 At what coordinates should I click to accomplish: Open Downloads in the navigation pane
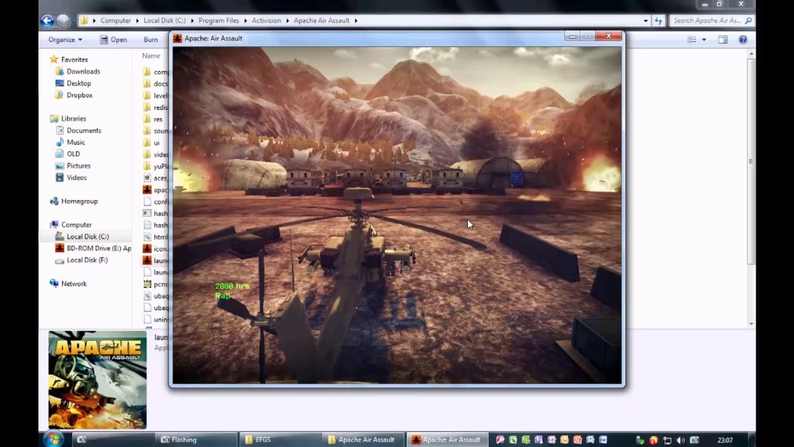pyautogui.click(x=83, y=71)
